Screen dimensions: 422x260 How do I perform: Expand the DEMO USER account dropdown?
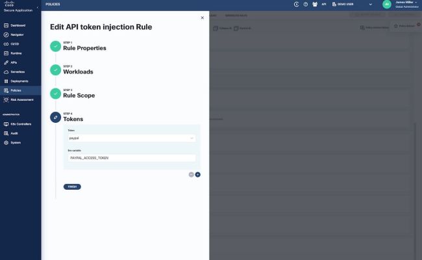click(370, 5)
